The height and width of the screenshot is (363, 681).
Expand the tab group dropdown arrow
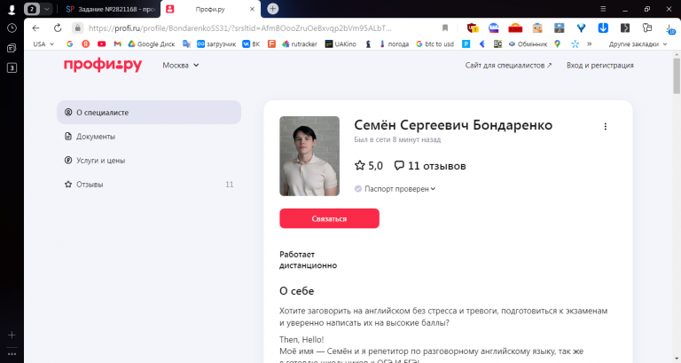[46, 9]
